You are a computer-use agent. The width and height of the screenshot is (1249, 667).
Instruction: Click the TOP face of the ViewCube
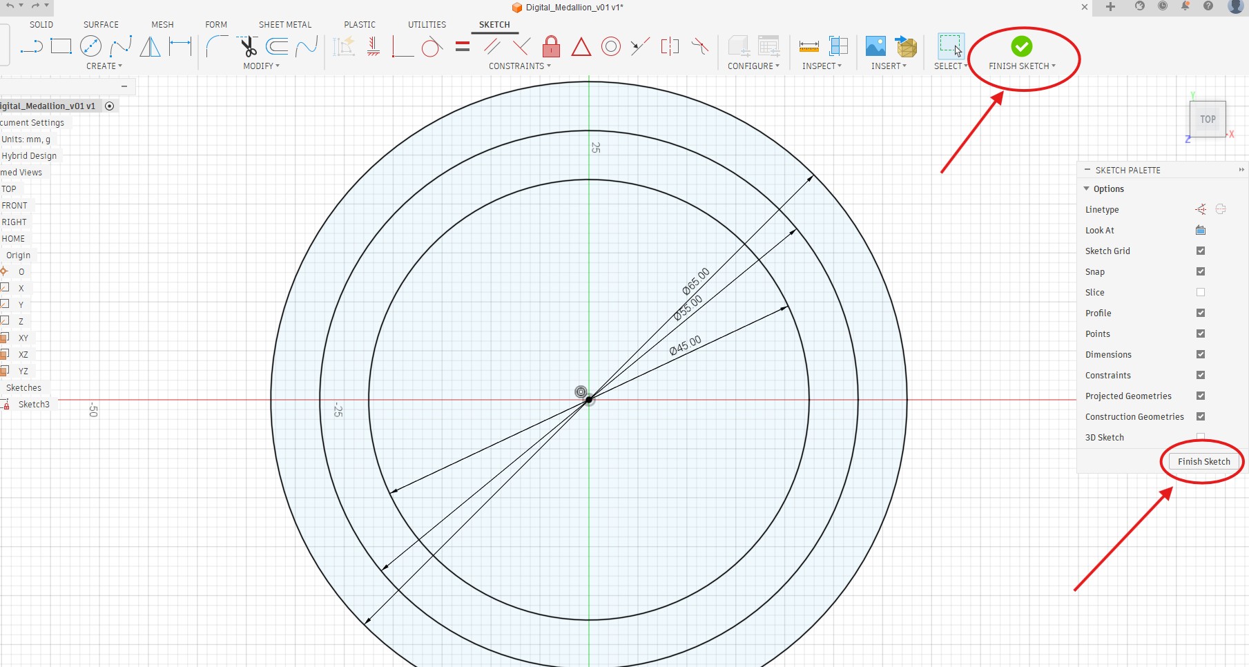point(1208,119)
